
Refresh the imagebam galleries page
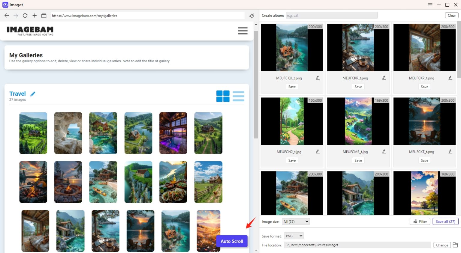(x=25, y=16)
